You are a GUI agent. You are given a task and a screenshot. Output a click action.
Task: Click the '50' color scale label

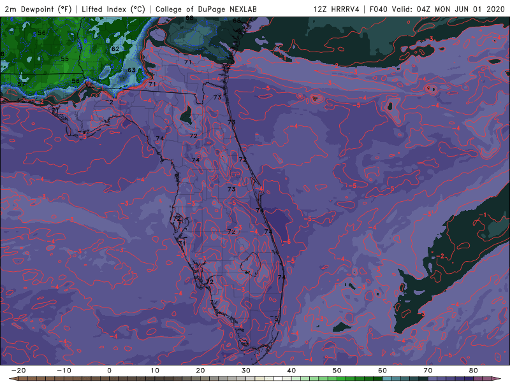(x=337, y=371)
